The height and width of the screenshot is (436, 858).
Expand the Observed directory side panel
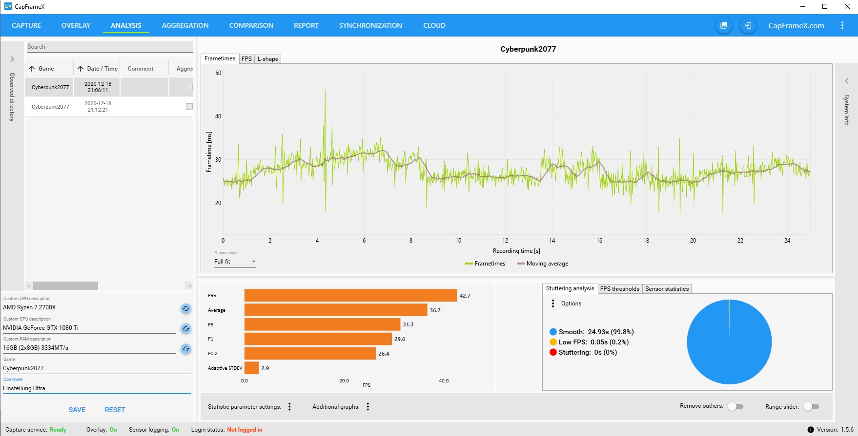(12, 59)
